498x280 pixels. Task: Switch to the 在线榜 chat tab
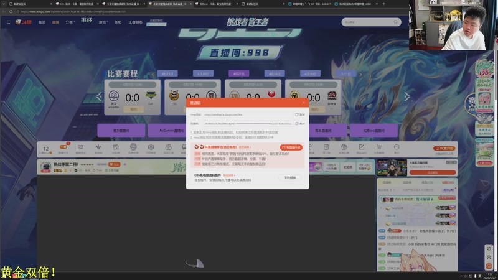point(387,182)
